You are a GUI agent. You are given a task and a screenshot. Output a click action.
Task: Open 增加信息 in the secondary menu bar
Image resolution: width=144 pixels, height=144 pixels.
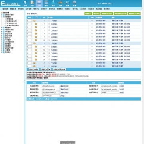tap(5, 9)
